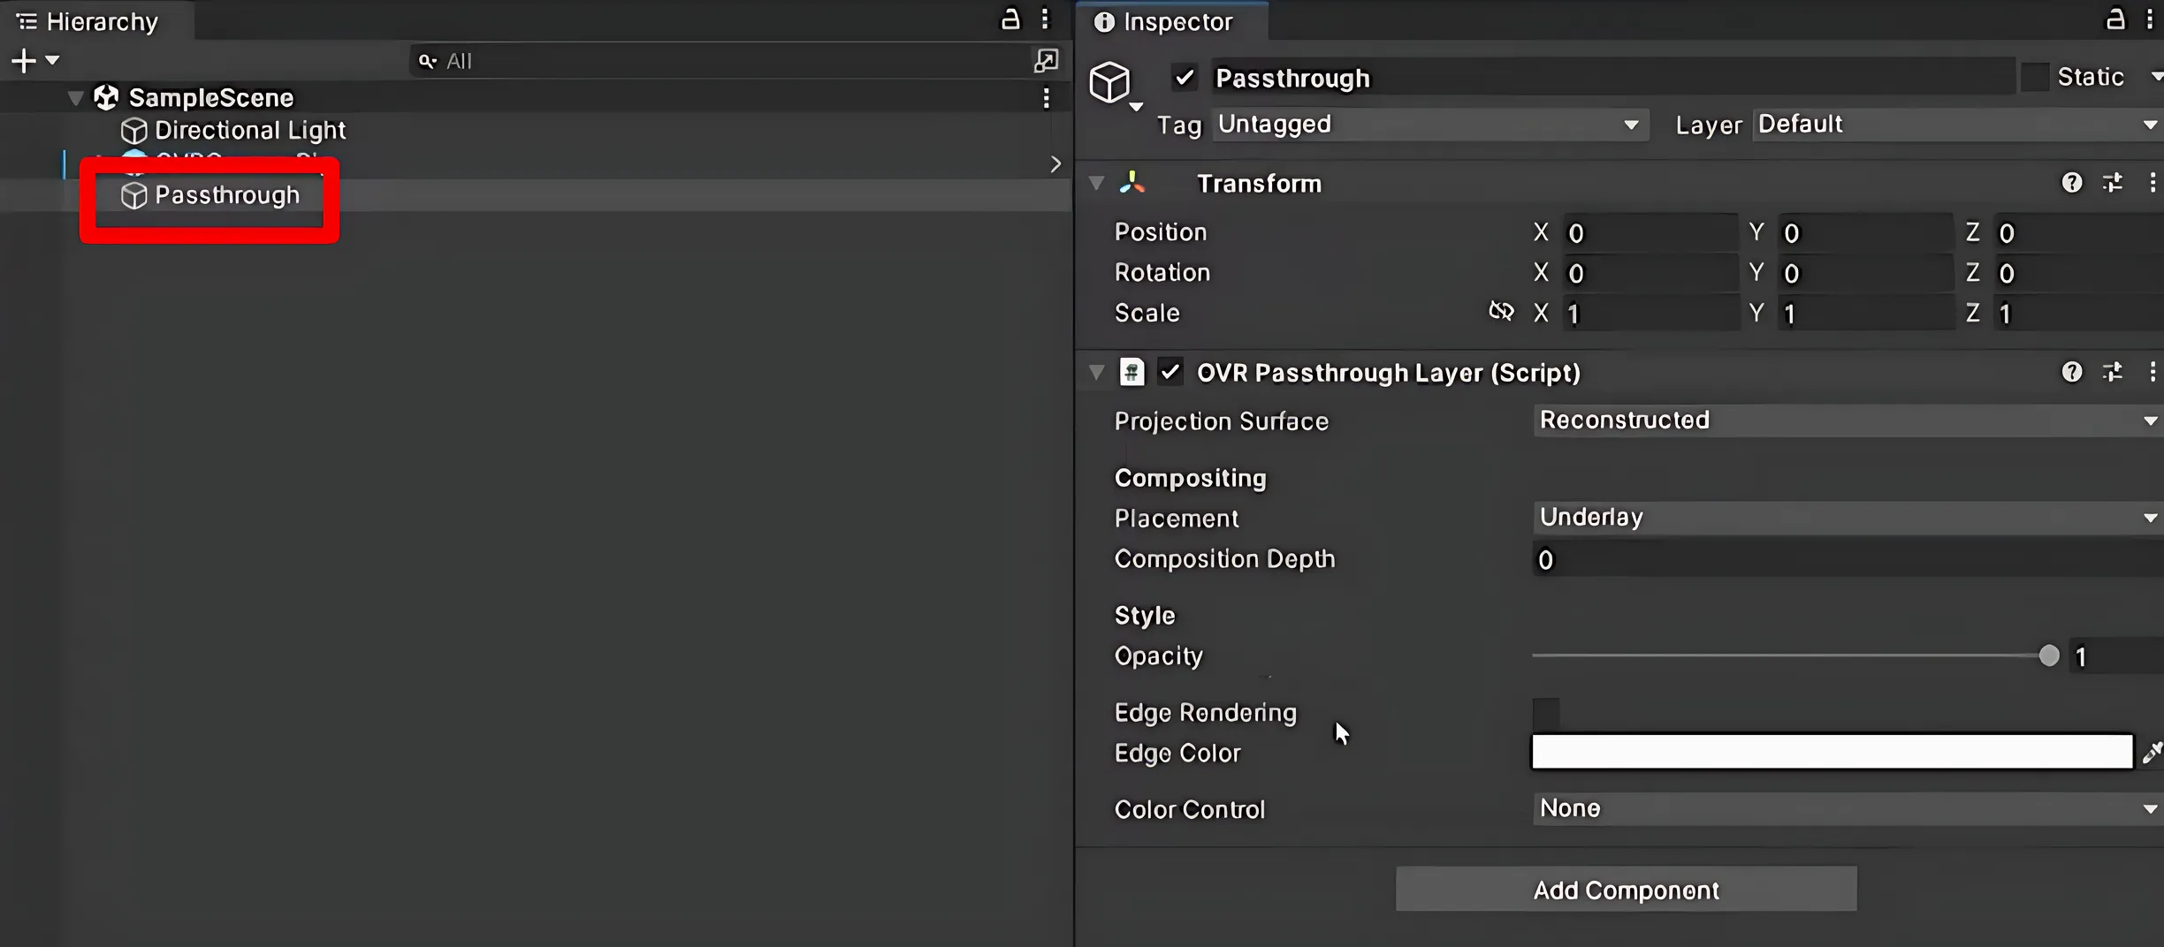Disable the OVR Passthrough Layer component checkbox
The height and width of the screenshot is (947, 2164).
[x=1170, y=372]
